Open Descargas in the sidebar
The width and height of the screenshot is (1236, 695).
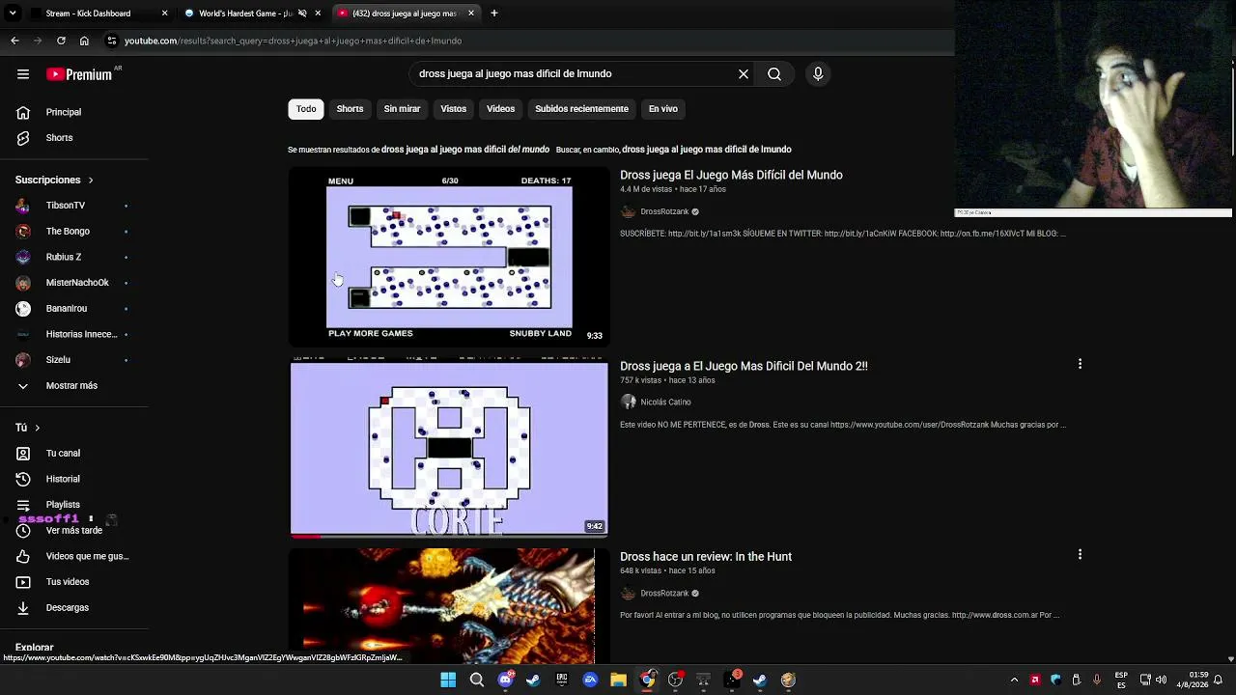coord(68,608)
